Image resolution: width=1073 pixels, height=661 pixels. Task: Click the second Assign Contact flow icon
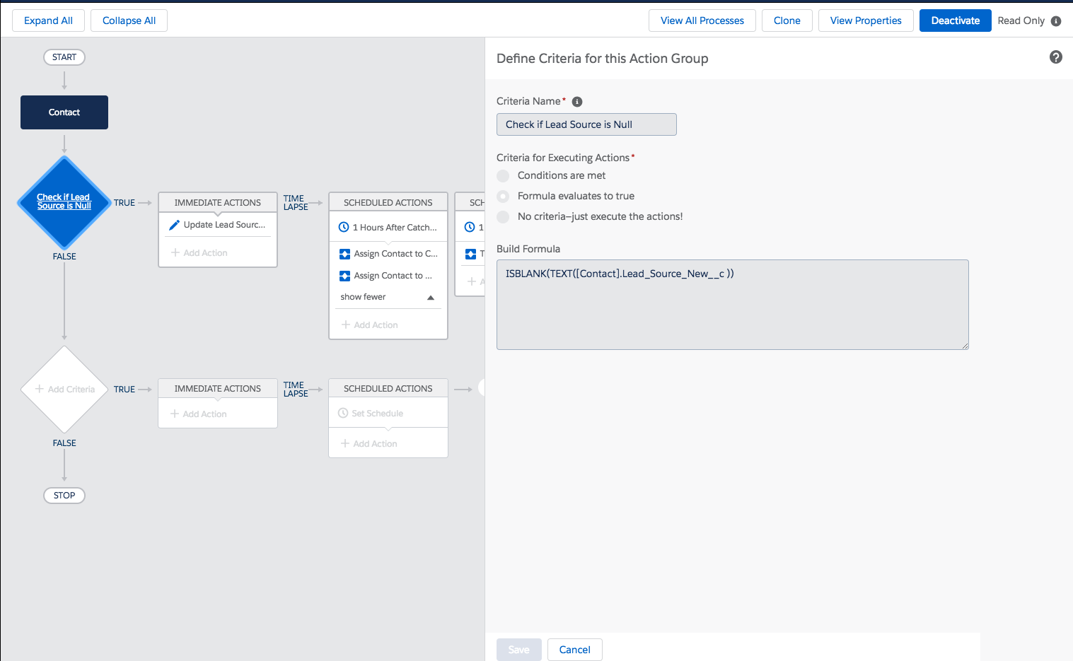344,276
